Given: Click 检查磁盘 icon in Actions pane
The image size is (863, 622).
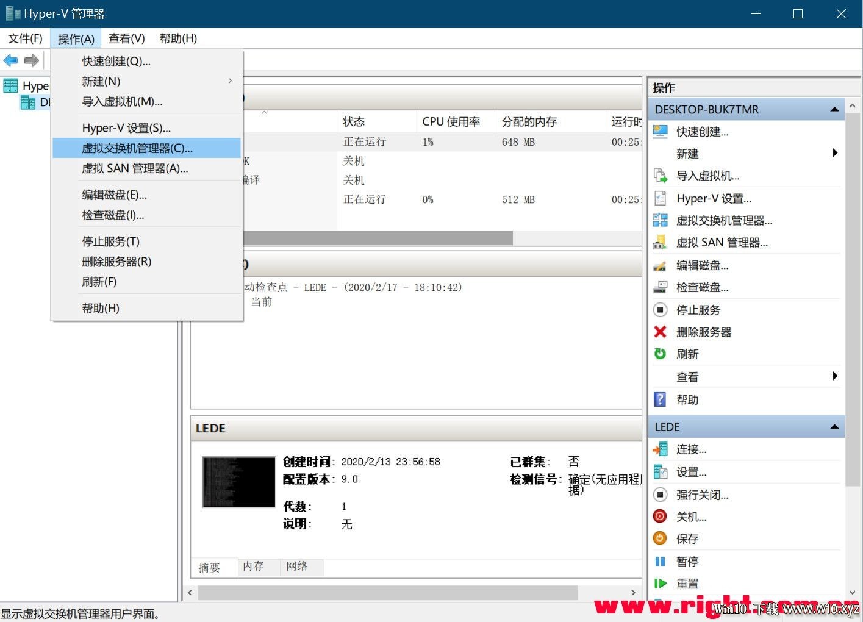Looking at the screenshot, I should click(660, 287).
